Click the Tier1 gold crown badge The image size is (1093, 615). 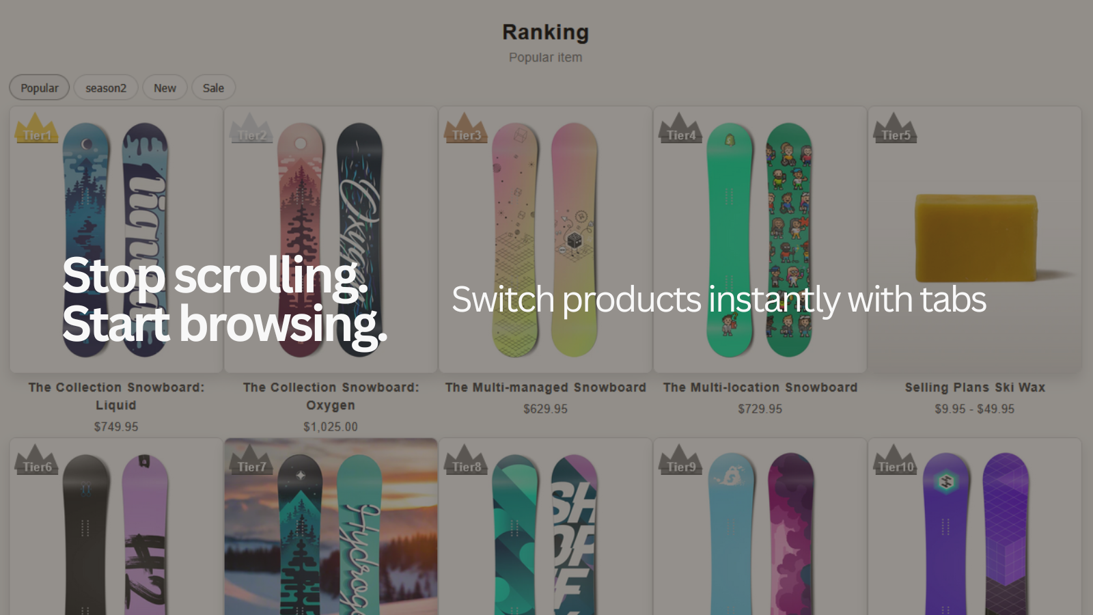pos(36,133)
